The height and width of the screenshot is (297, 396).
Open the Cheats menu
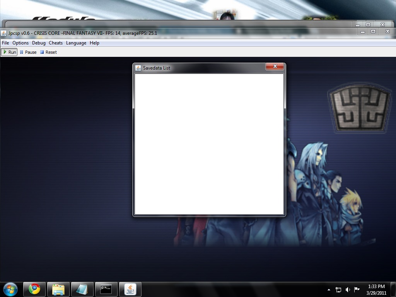coord(56,43)
